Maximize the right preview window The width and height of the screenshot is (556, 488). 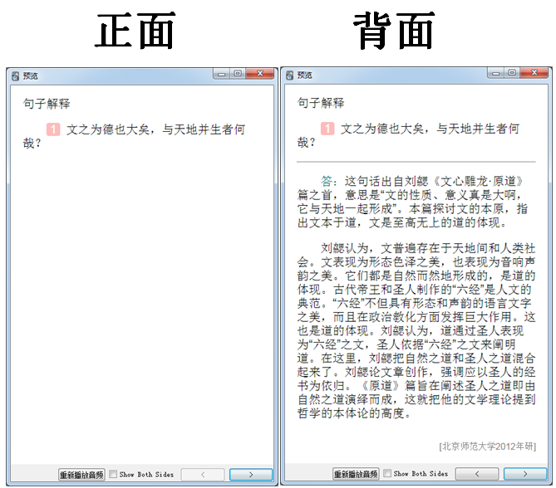coord(512,72)
